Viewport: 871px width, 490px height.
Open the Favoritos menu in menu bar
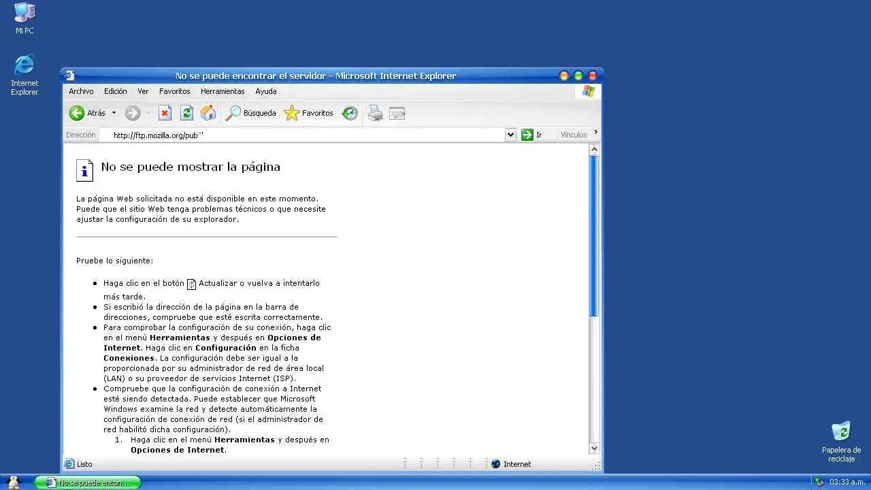pyautogui.click(x=175, y=91)
